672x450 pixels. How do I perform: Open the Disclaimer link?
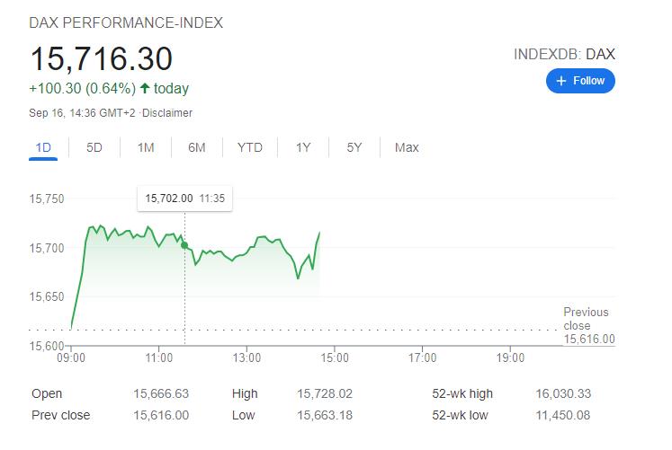(169, 113)
